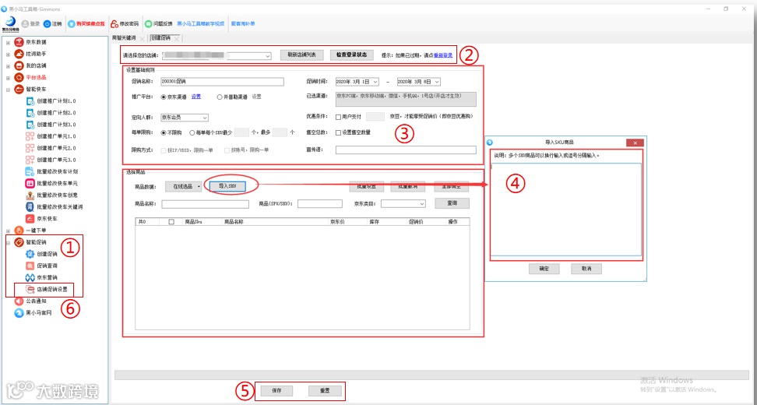Image resolution: width=757 pixels, height=405 pixels.
Task: Click the 创建推广单元1.0 icon
Action: click(x=30, y=136)
